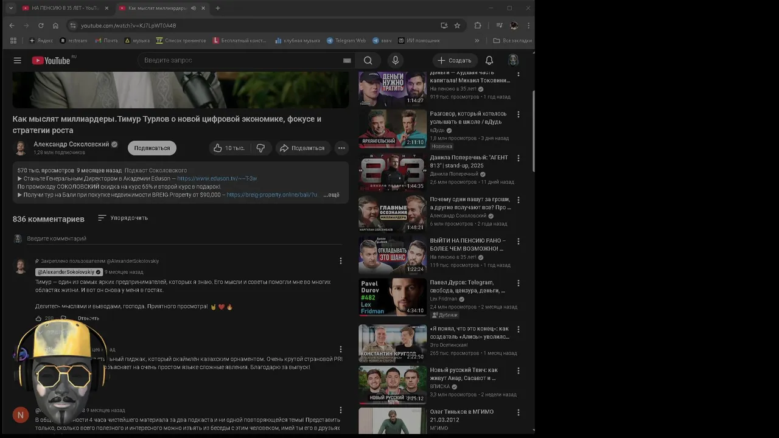Open options for pinned comment
Screen dimensions: 779x438
[x=340, y=261]
